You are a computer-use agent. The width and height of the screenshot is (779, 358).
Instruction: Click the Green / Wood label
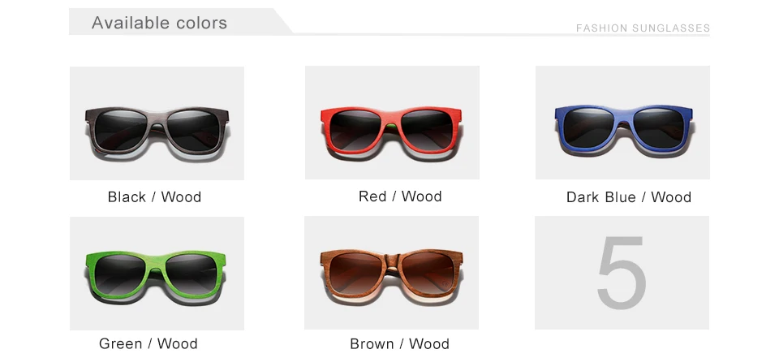(x=148, y=343)
